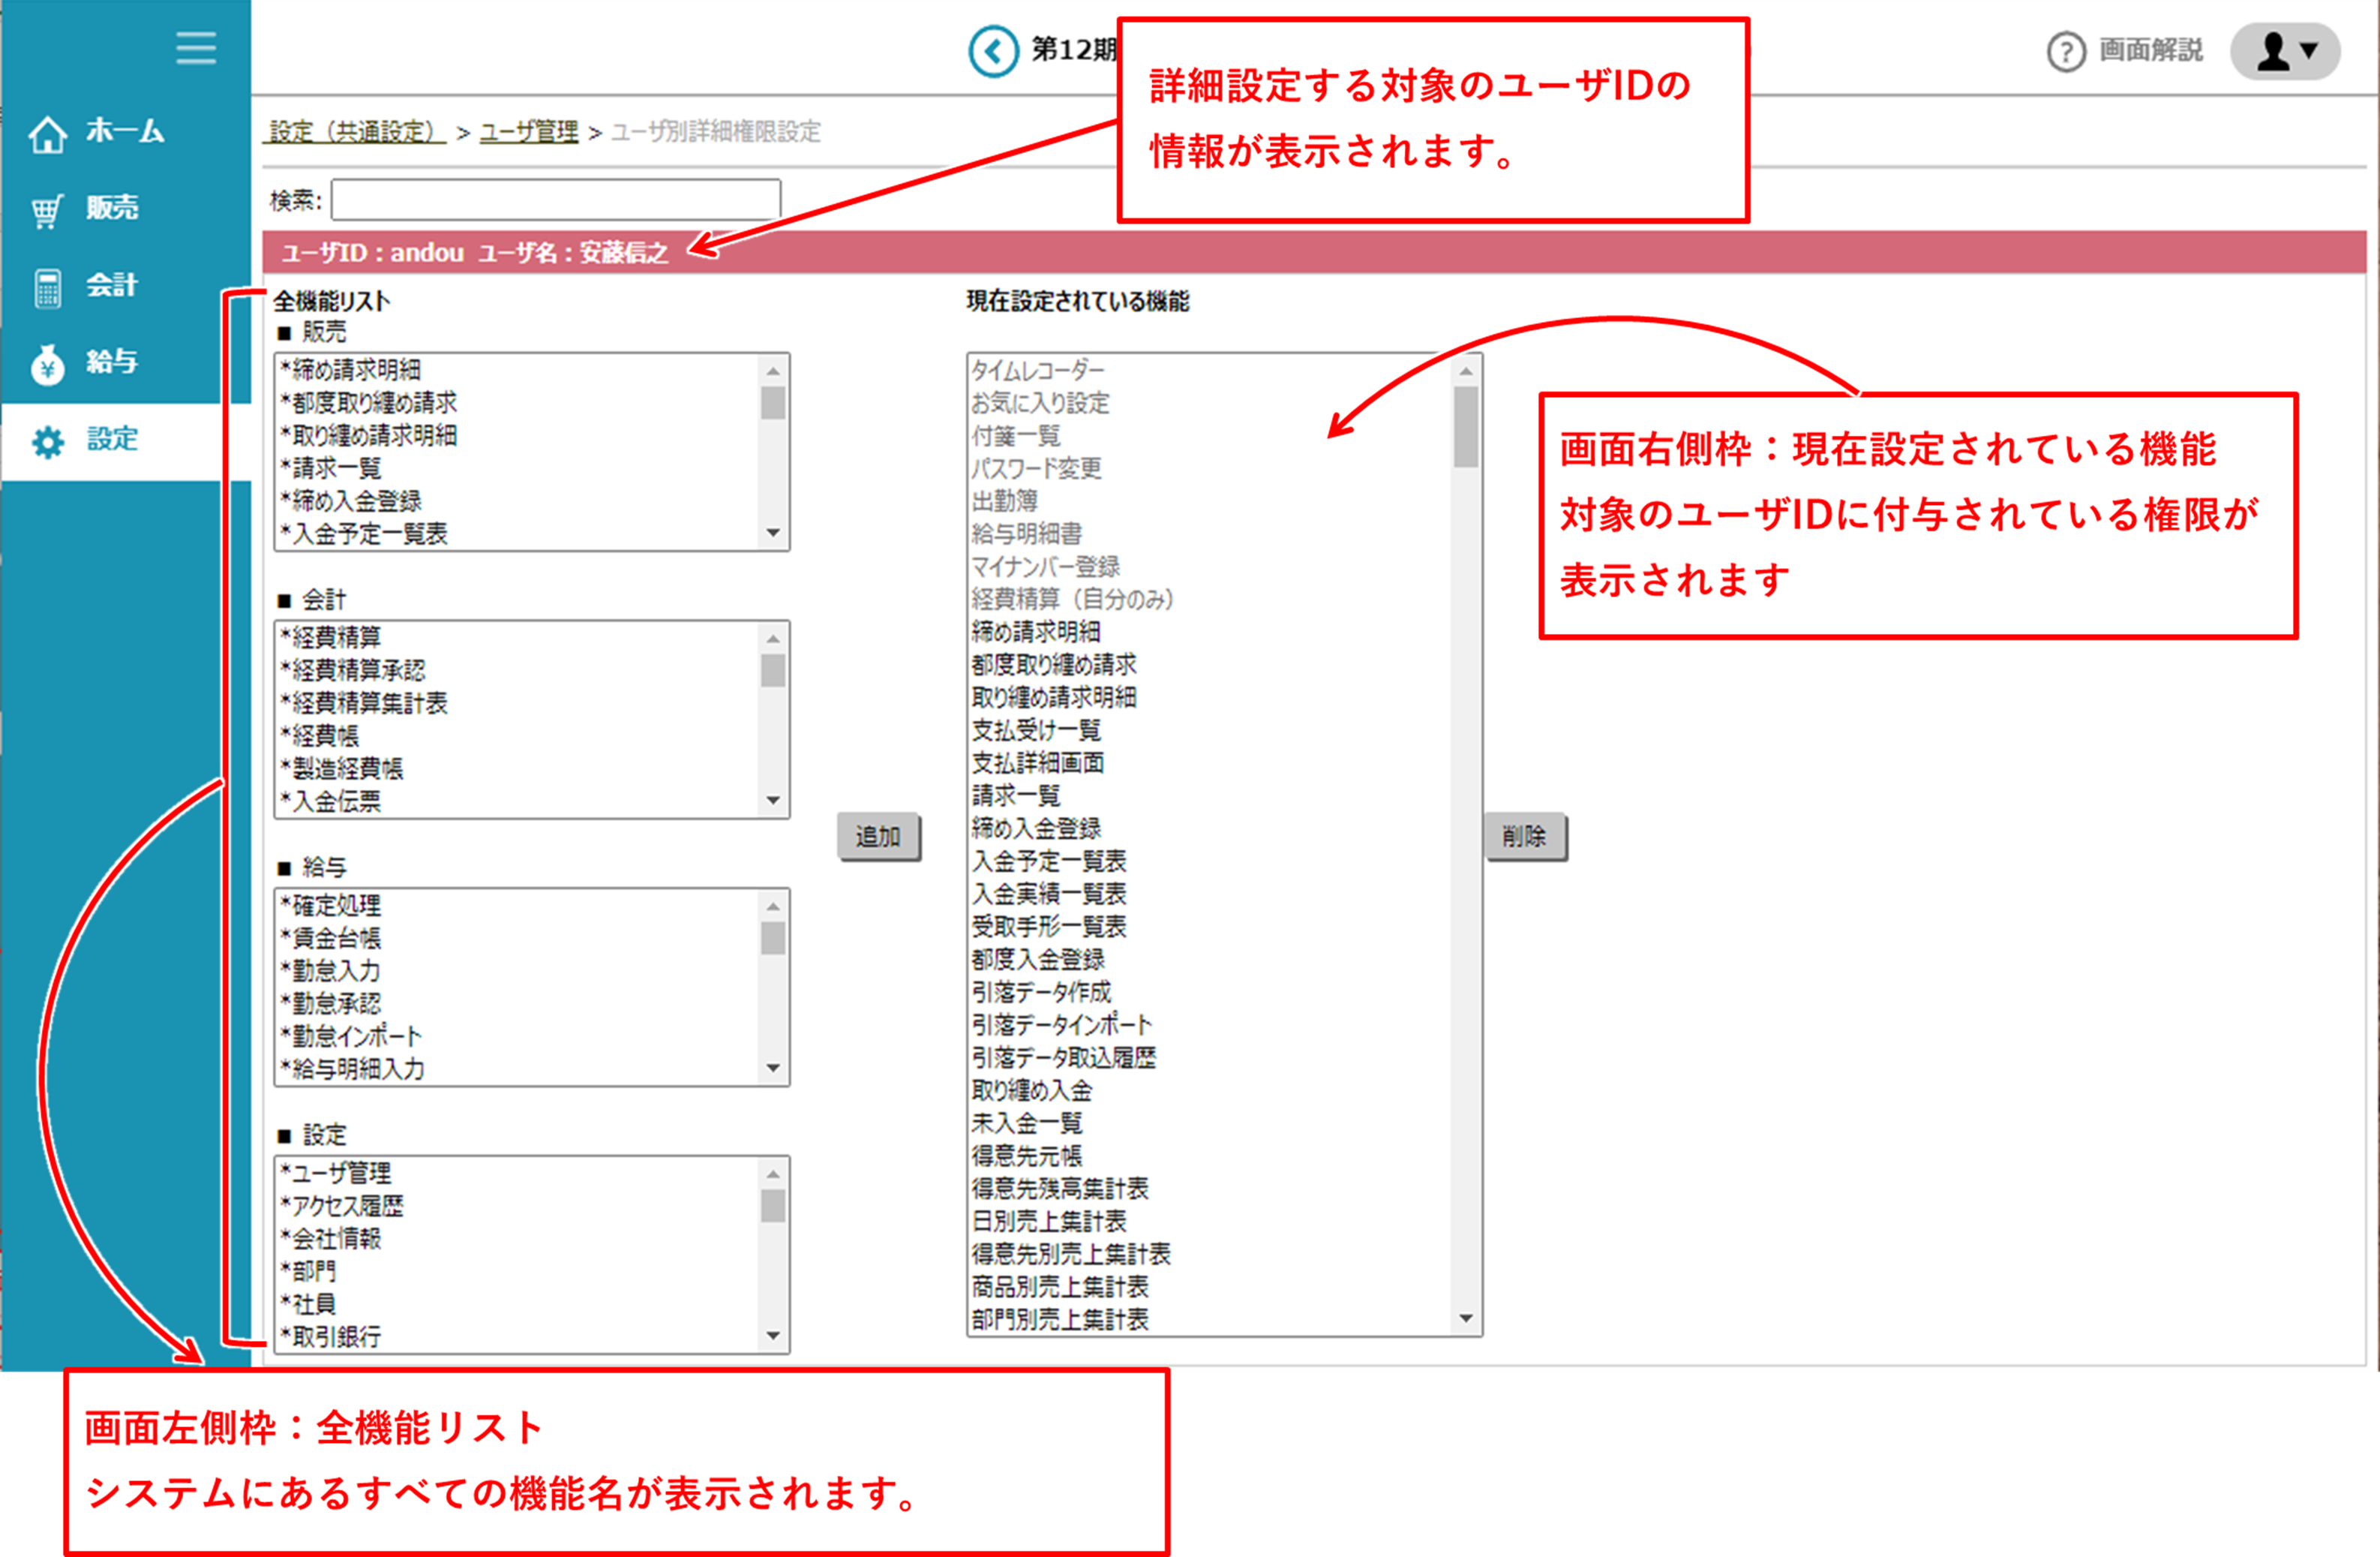Open the ホーム menu item
This screenshot has width=2380, height=1557.
tap(125, 131)
